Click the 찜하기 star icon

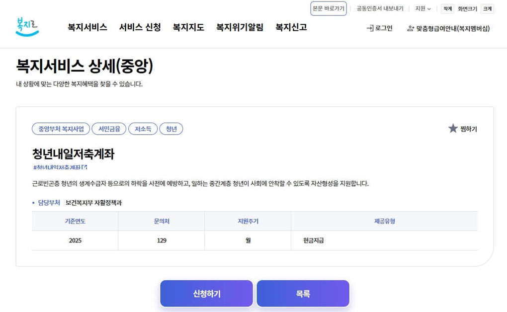click(x=453, y=128)
